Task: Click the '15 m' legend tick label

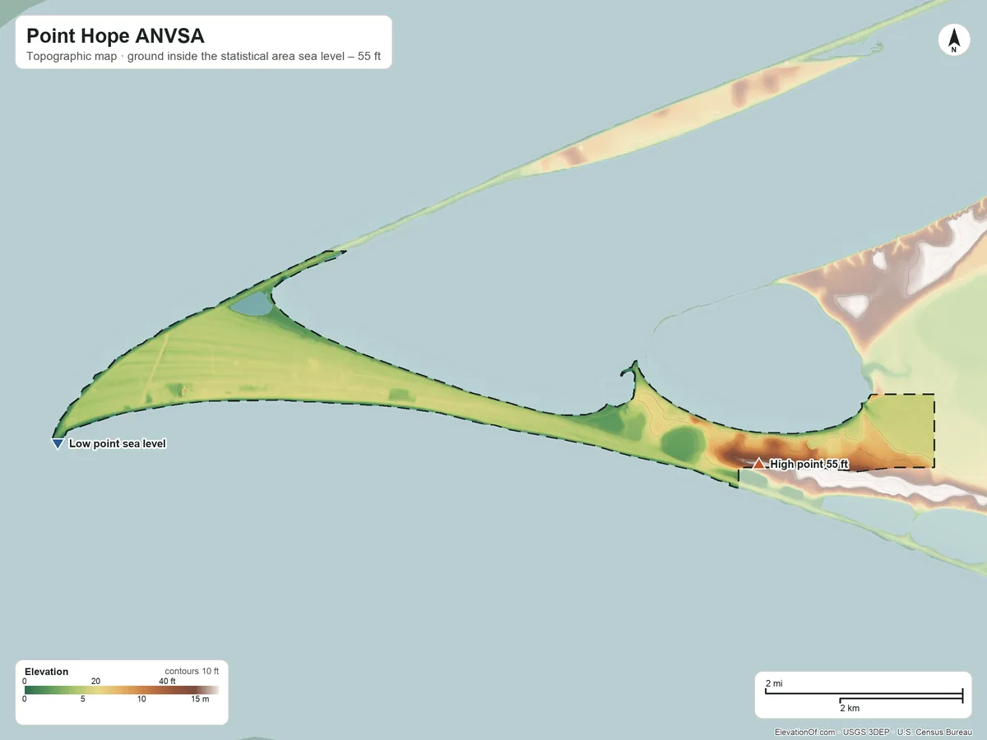Action: [x=200, y=699]
